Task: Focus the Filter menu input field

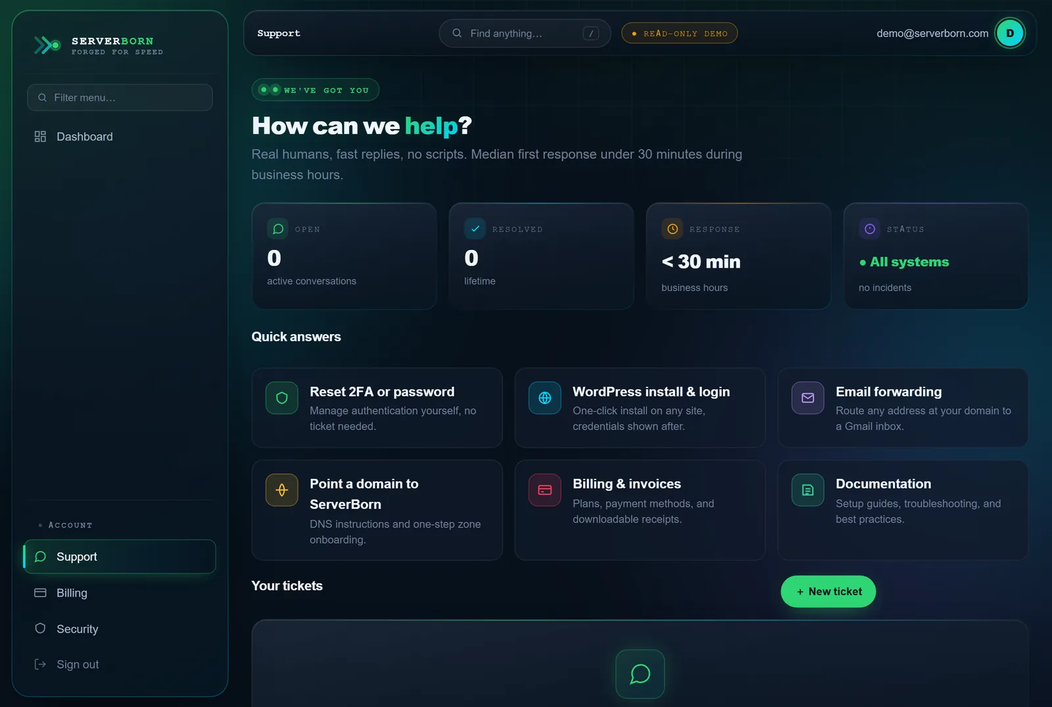Action: pos(120,97)
